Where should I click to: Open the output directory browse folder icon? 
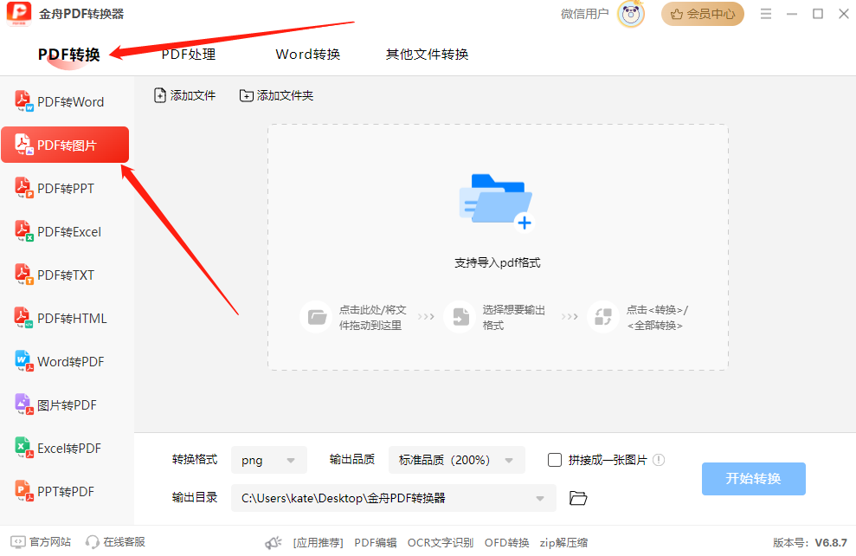577,498
